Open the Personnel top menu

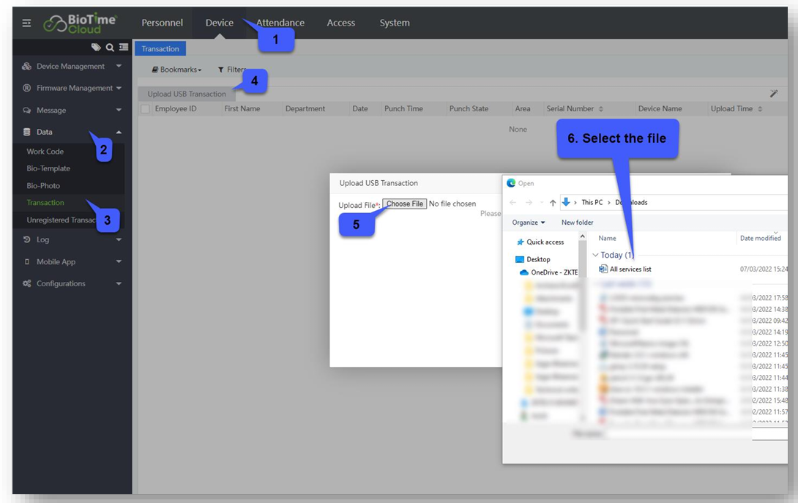[x=162, y=23]
